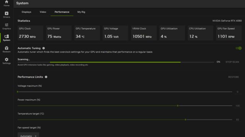
Task: Click the Temperature target slider handle
Action: [185, 119]
